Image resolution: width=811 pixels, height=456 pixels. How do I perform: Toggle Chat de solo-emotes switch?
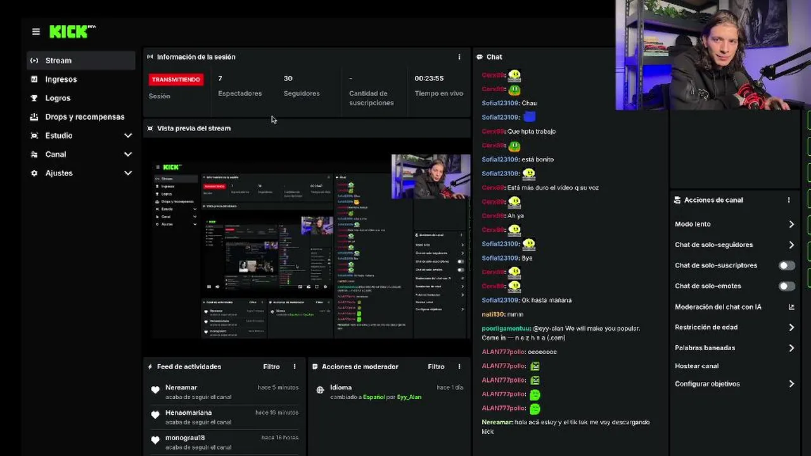tap(786, 286)
